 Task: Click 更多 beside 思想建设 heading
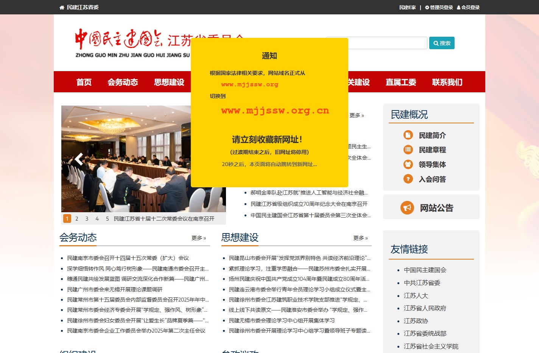[x=360, y=238]
